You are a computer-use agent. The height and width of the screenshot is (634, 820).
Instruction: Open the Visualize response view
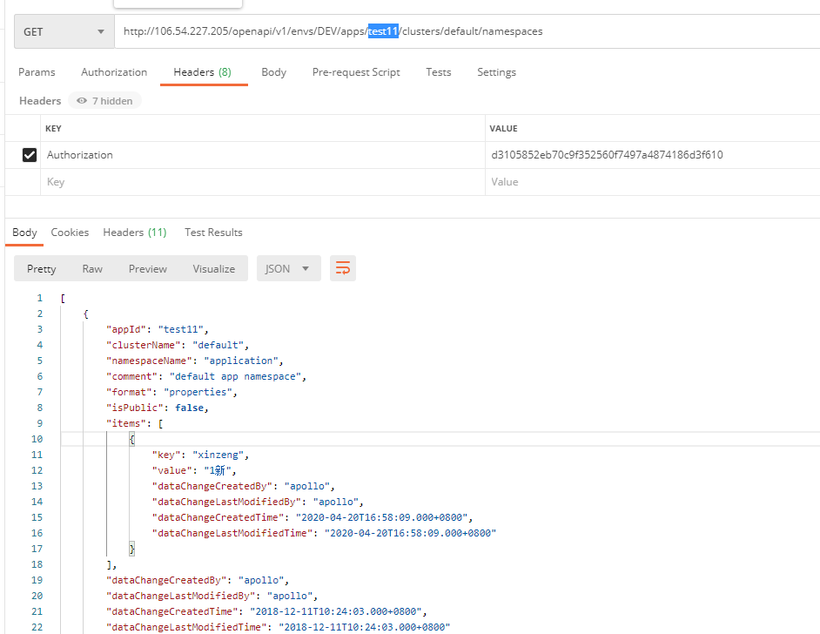tap(213, 268)
